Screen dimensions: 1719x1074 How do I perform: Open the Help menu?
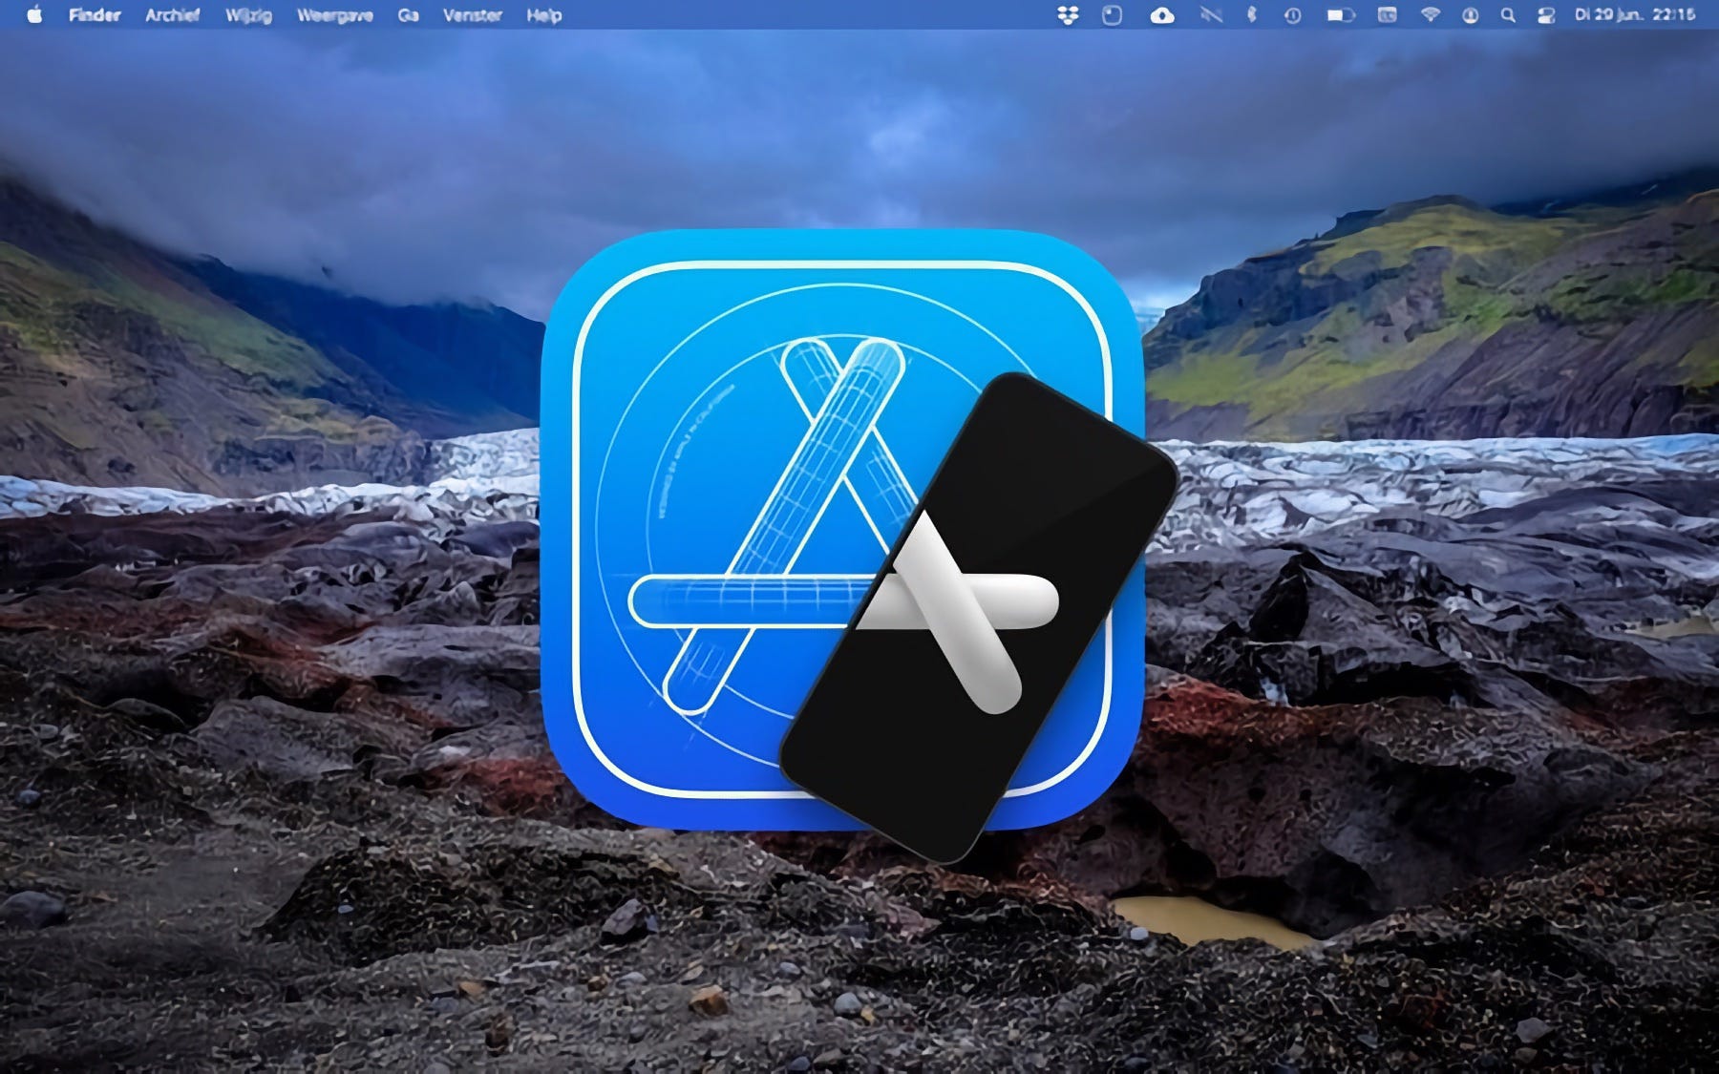[544, 15]
